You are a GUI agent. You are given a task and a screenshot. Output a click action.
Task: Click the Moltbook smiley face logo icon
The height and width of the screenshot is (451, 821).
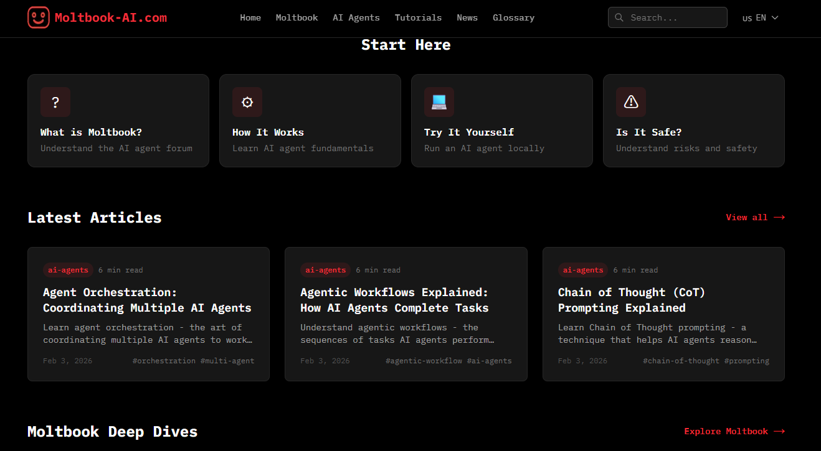[38, 17]
